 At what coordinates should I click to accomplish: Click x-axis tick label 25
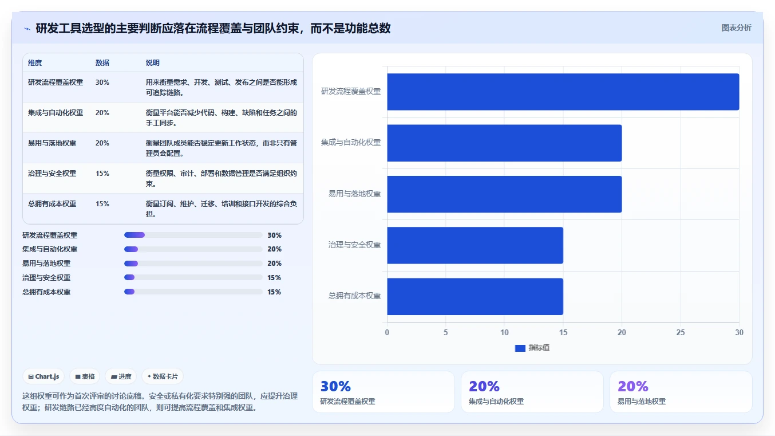[681, 333]
